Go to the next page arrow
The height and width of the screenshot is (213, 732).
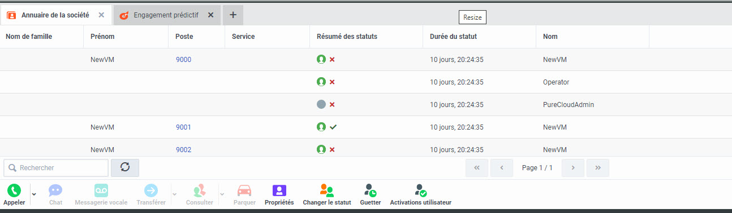click(573, 167)
